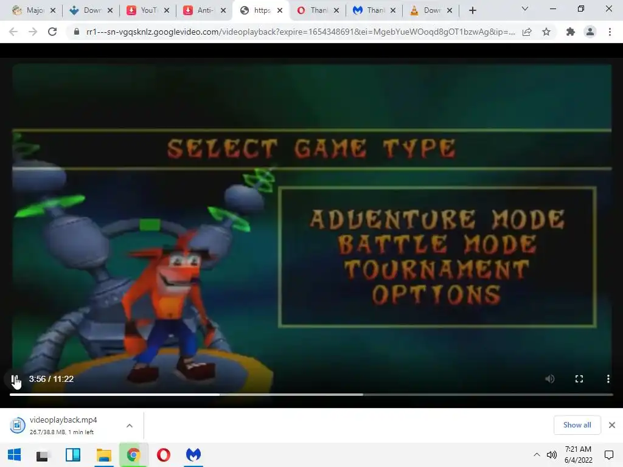Open the video player's three-dot options menu
623x467 pixels.
(608, 379)
